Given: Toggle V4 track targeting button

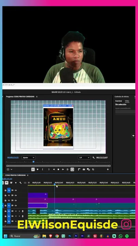Looking at the screenshot, I should point(9,190).
